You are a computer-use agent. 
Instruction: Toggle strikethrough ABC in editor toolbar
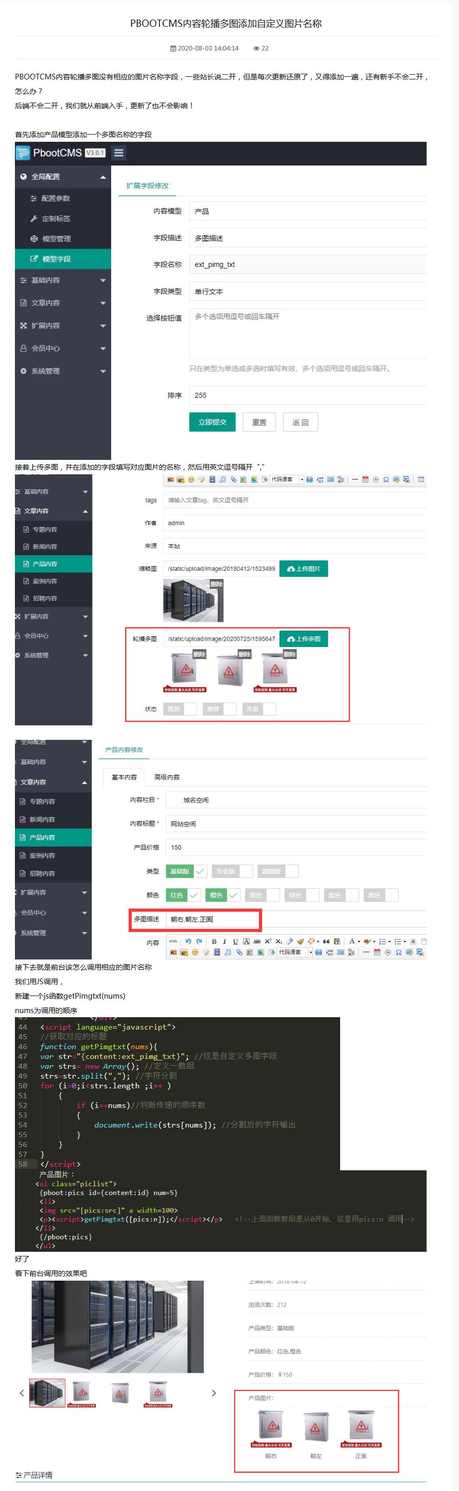coord(257,941)
